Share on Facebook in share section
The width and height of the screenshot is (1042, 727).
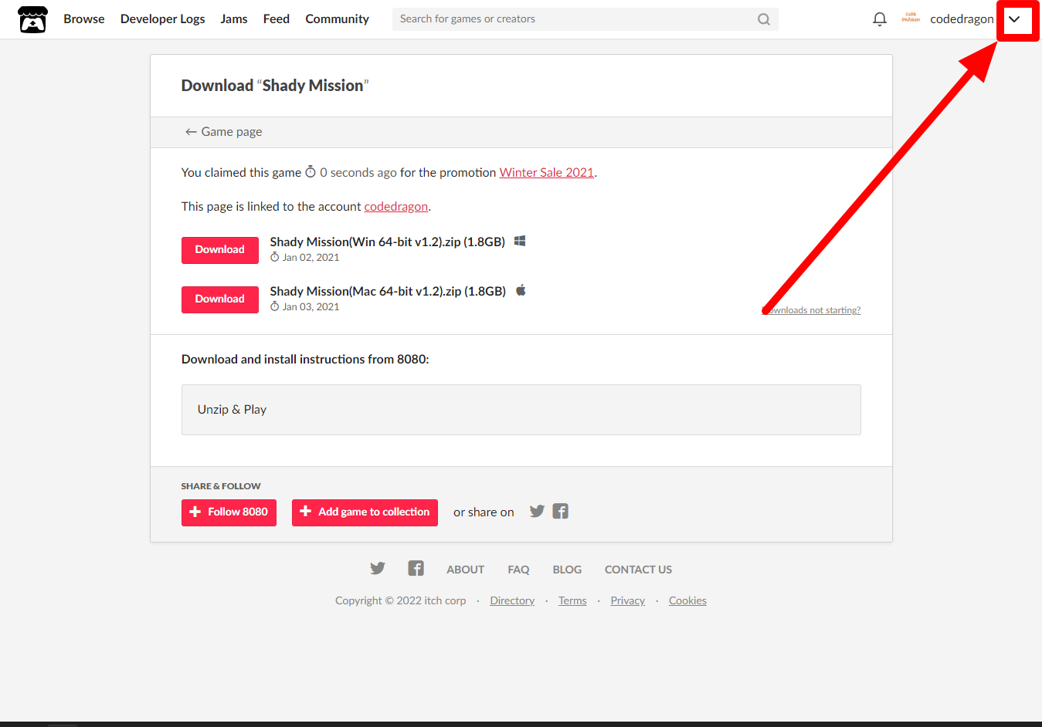coord(561,511)
